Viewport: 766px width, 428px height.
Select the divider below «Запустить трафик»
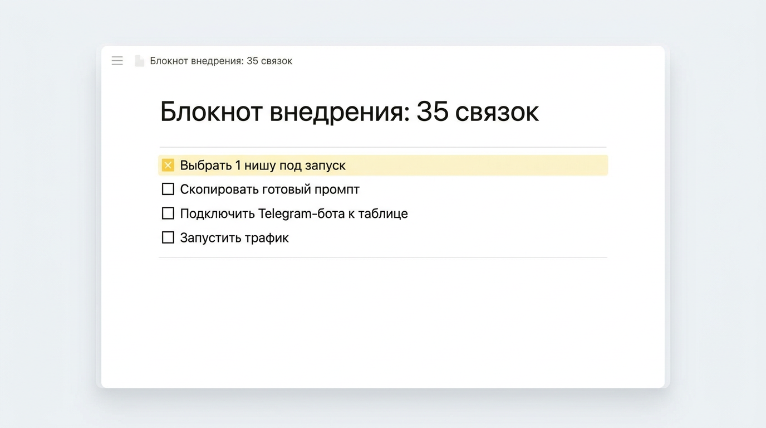click(x=383, y=257)
